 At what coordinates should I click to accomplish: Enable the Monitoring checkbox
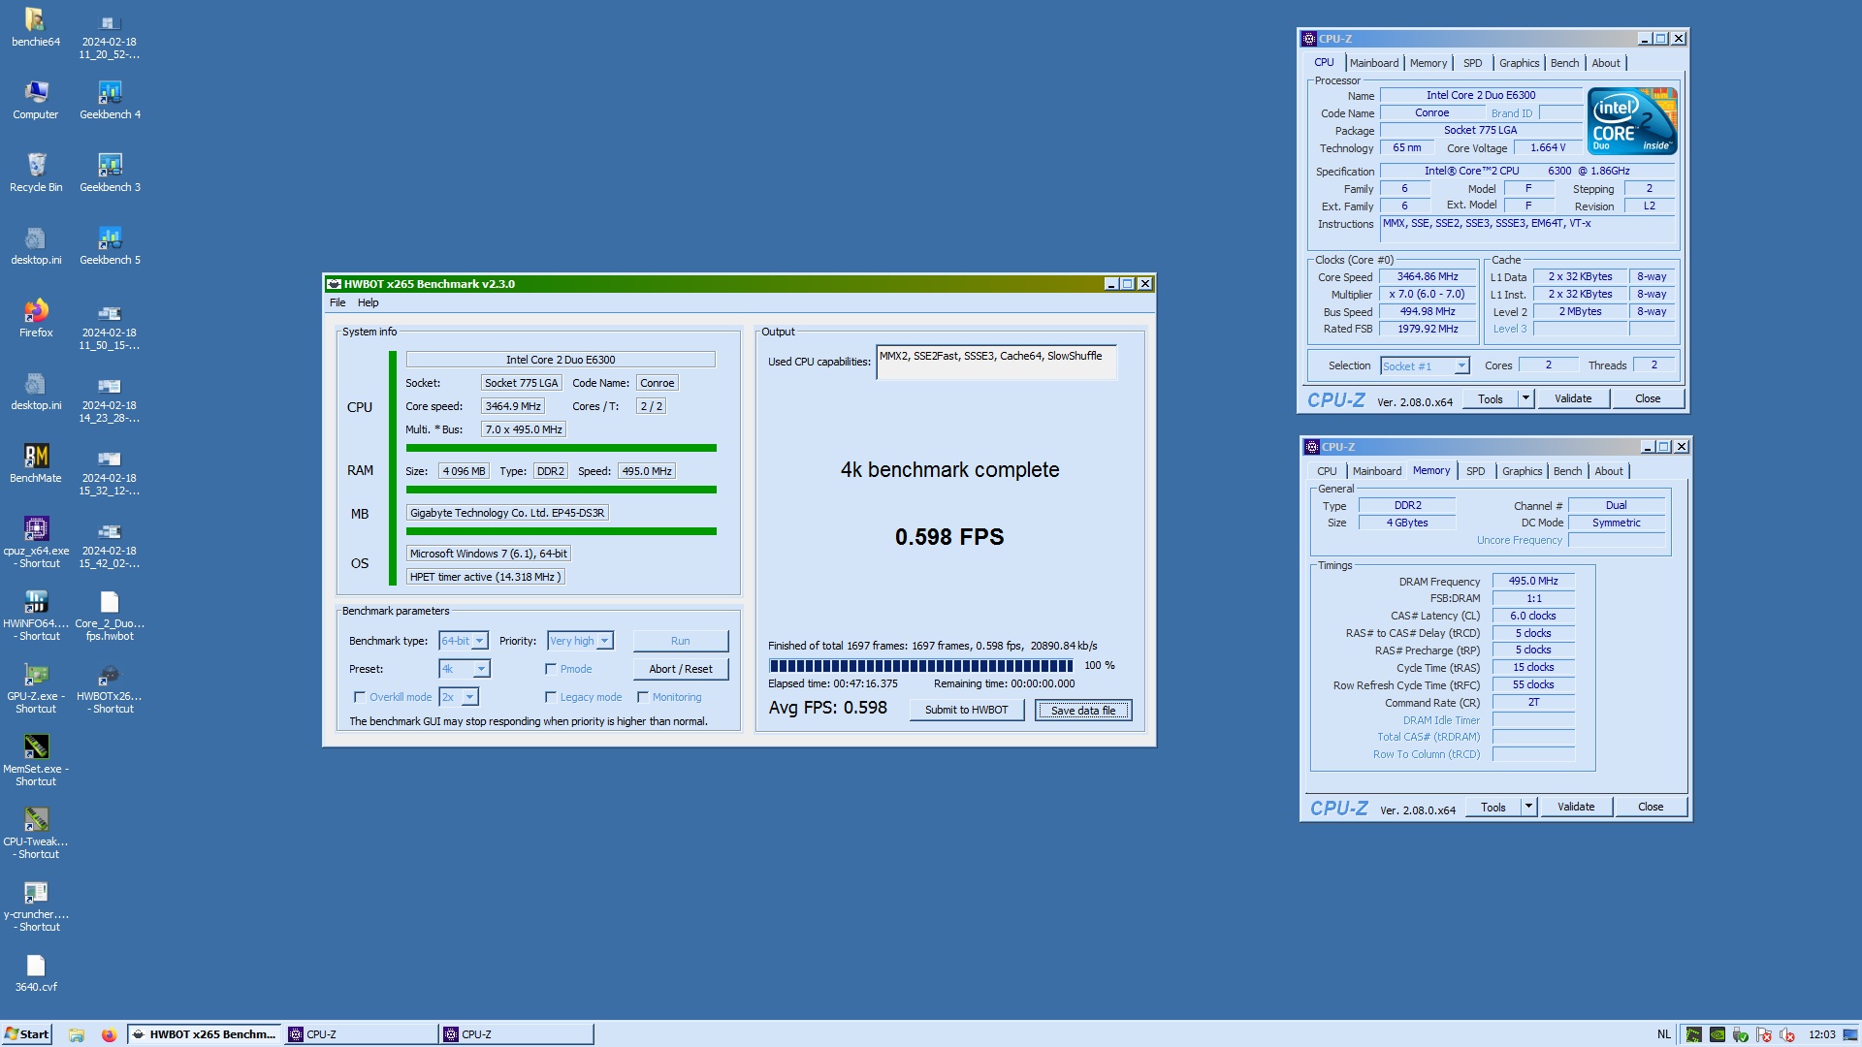pyautogui.click(x=643, y=697)
